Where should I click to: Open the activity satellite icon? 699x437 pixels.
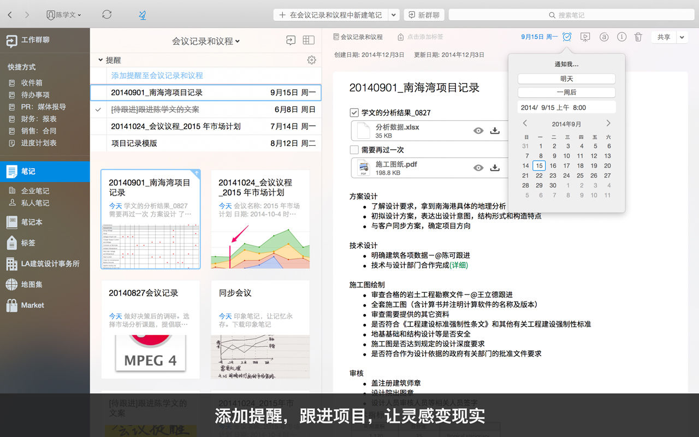(x=142, y=15)
